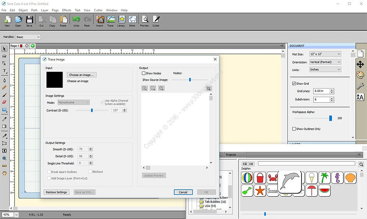This screenshot has width=367, height=219.
Task: Toggle Break Apart Outlines checkbox
Action: click(x=49, y=172)
